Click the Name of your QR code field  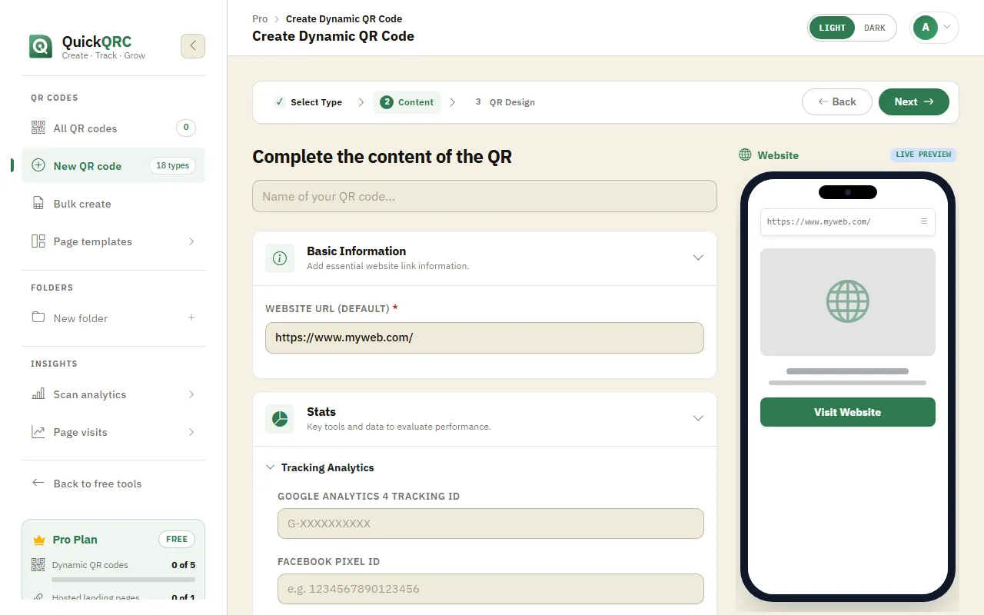click(x=484, y=196)
